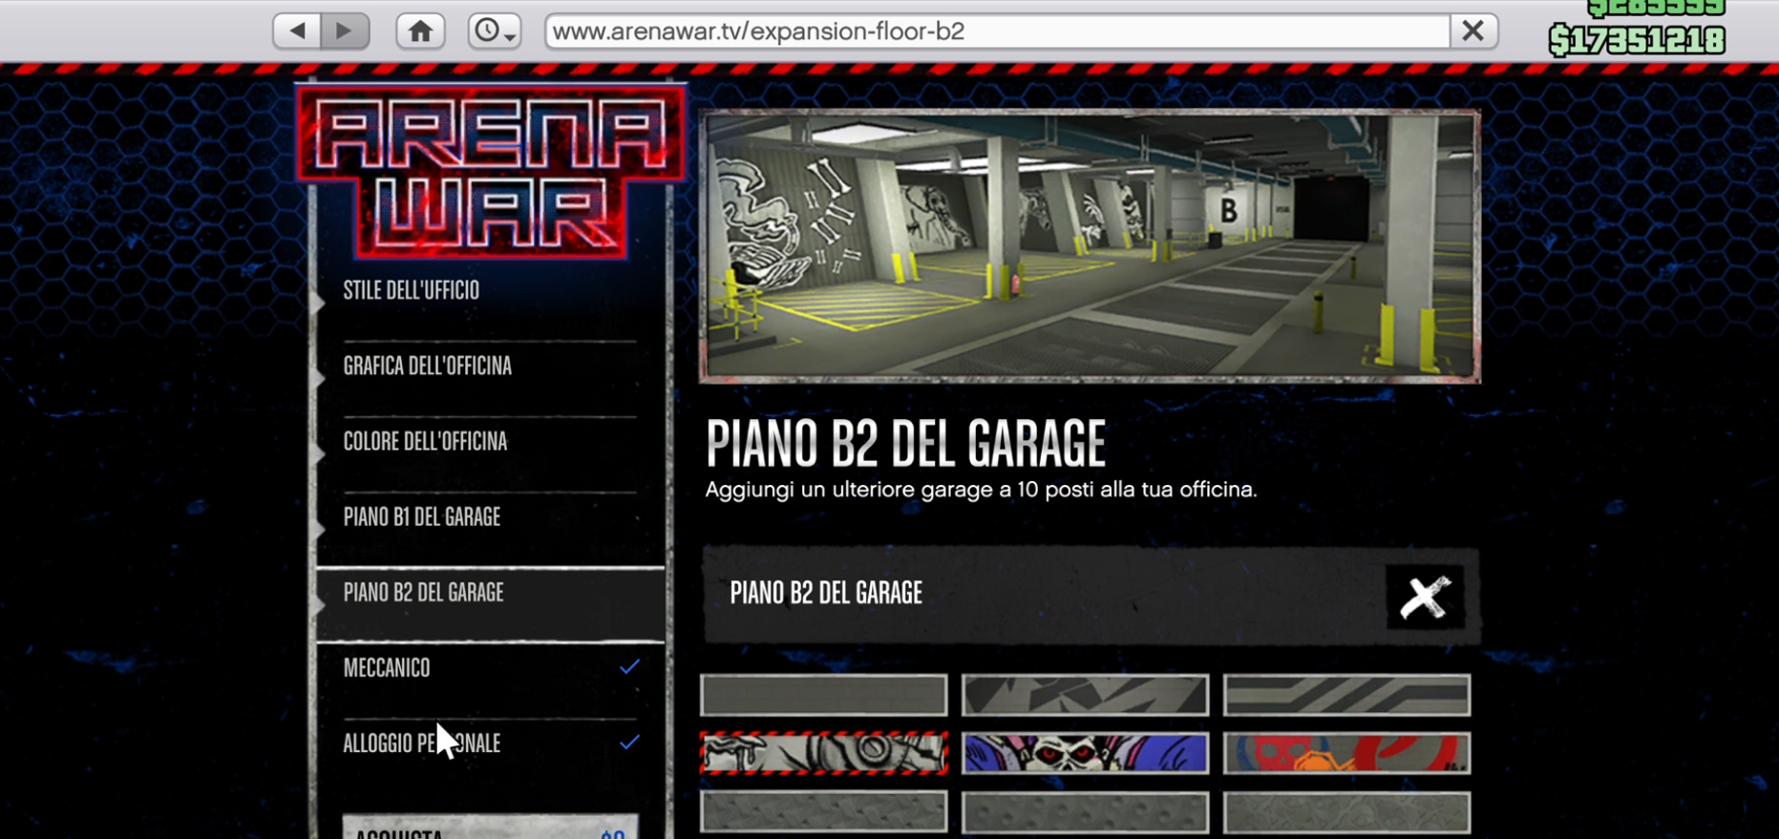Screen dimensions: 1779x839
Task: Select the plain grey garage style swatch
Action: 824,695
